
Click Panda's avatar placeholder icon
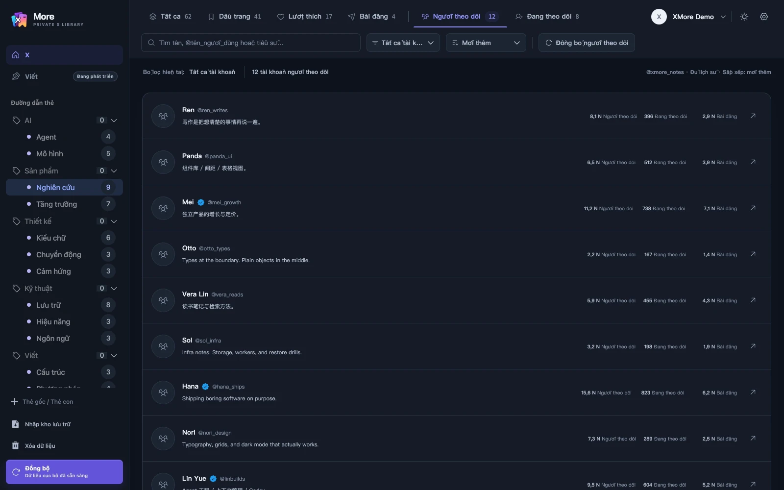[163, 162]
